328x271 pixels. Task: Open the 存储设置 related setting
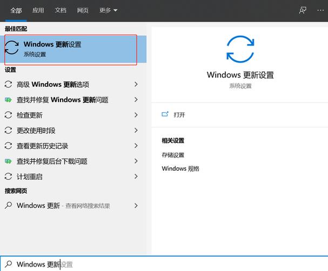(173, 155)
